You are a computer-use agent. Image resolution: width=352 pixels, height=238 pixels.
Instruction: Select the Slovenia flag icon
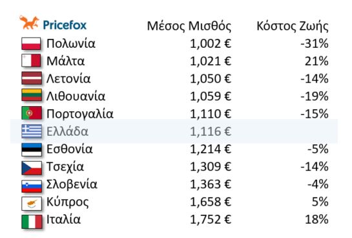point(32,186)
